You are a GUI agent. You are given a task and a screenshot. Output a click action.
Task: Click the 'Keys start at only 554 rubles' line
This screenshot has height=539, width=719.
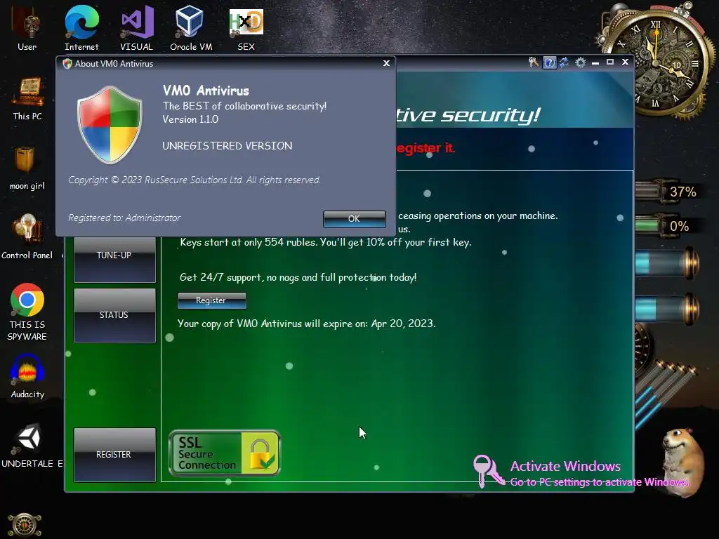(x=326, y=242)
